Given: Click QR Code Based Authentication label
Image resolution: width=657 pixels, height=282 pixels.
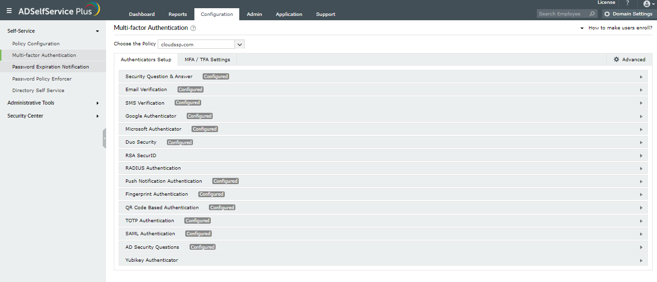Looking at the screenshot, I should click(x=162, y=208).
